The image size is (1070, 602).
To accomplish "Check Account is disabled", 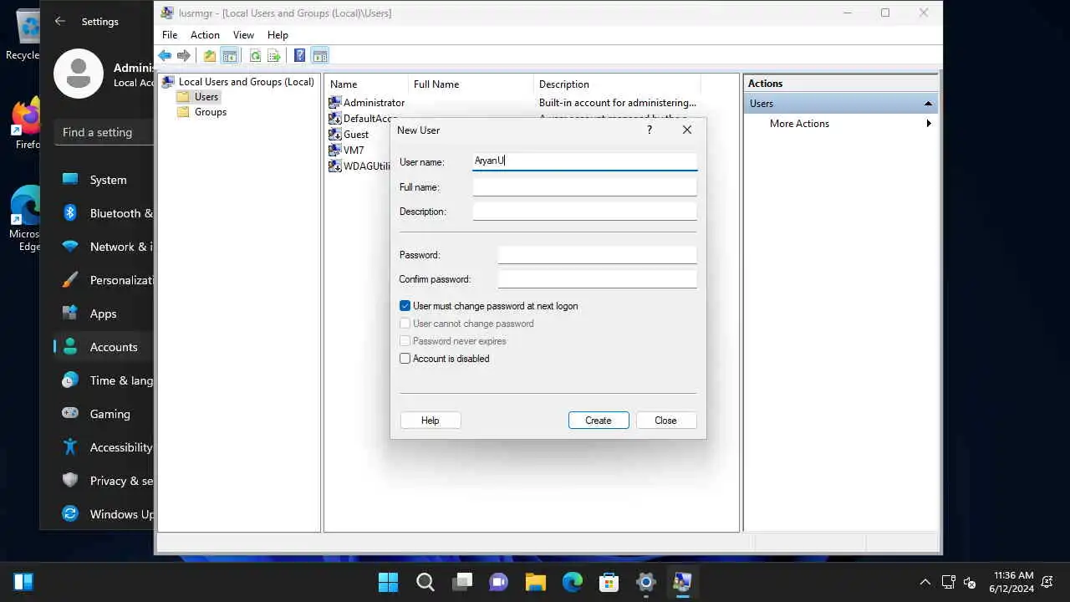I will pos(405,359).
